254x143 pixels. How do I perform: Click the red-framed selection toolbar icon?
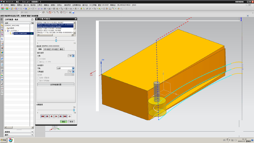click(50, 12)
